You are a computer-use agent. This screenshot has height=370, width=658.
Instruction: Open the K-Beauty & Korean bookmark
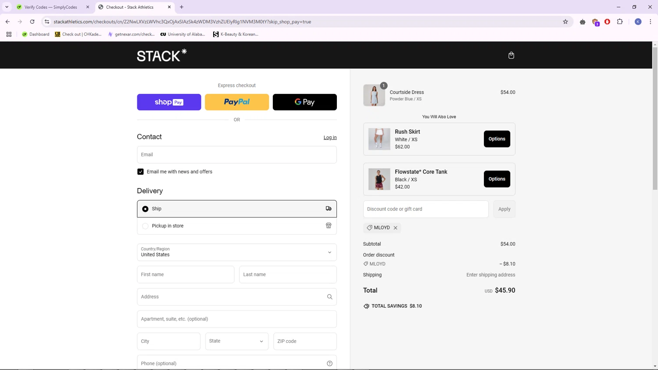236,34
